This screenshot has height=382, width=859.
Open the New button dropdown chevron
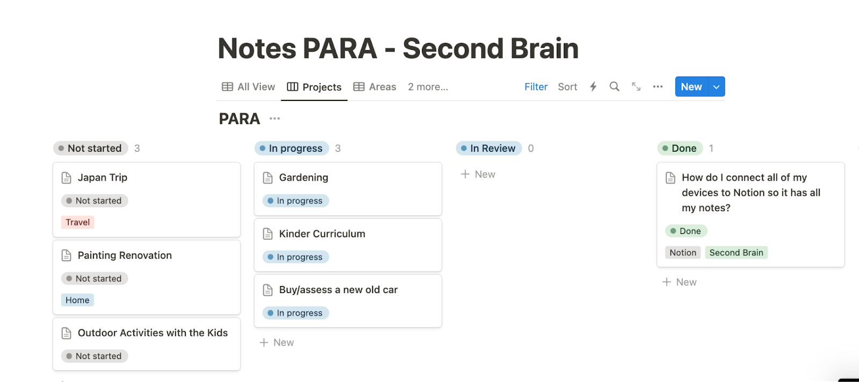pyautogui.click(x=715, y=86)
